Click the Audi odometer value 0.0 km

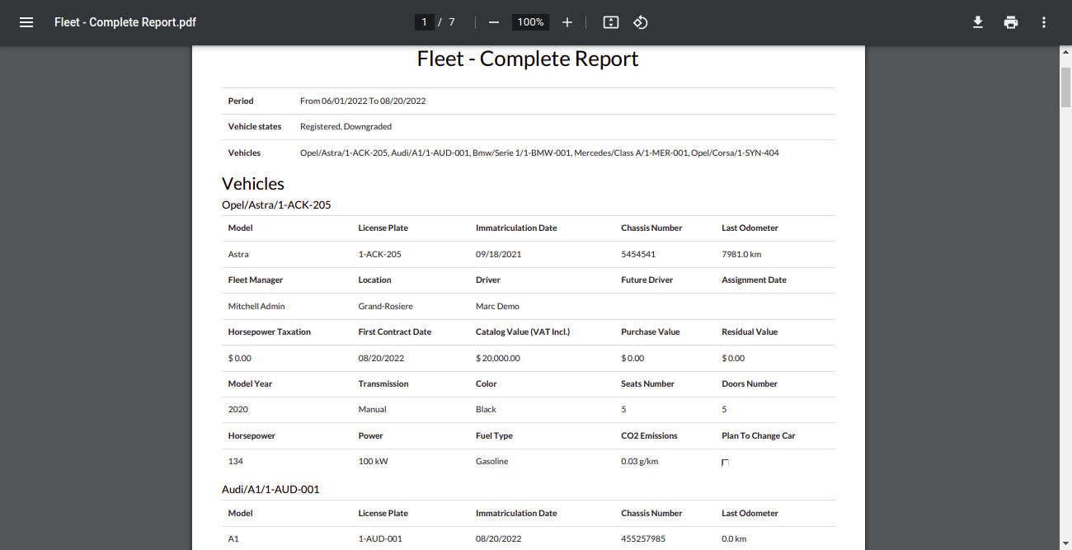tap(734, 538)
